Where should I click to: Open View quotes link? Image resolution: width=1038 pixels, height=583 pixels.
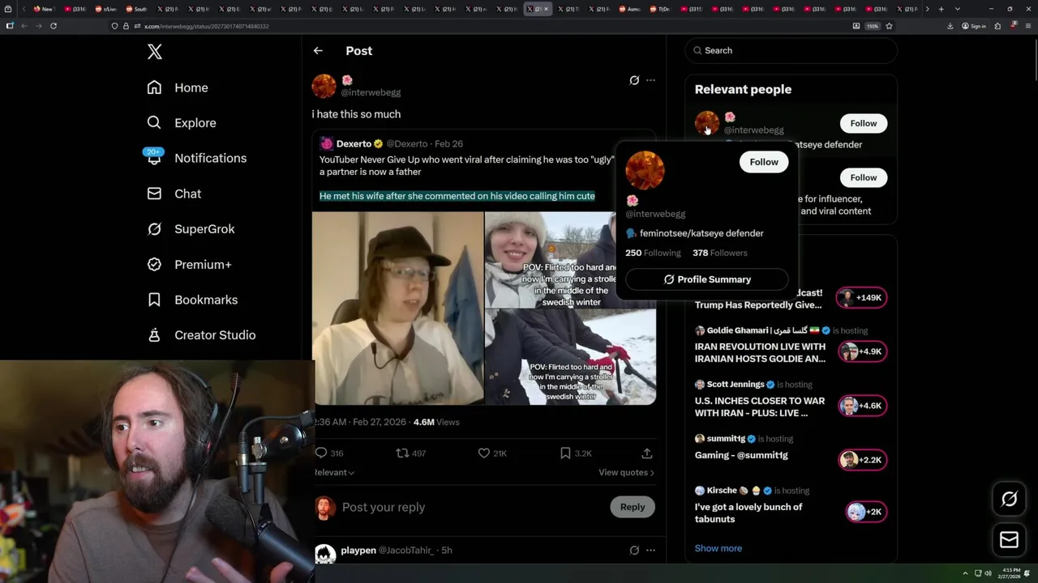(626, 472)
